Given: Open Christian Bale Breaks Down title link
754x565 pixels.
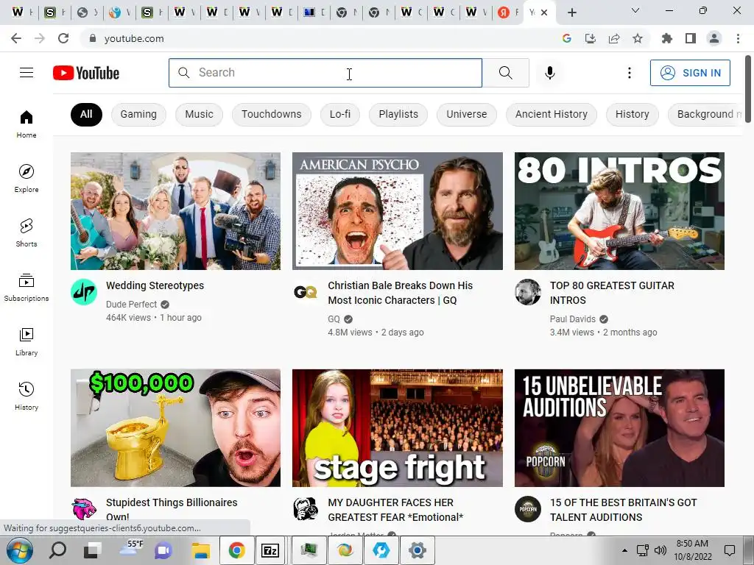Looking at the screenshot, I should point(400,293).
